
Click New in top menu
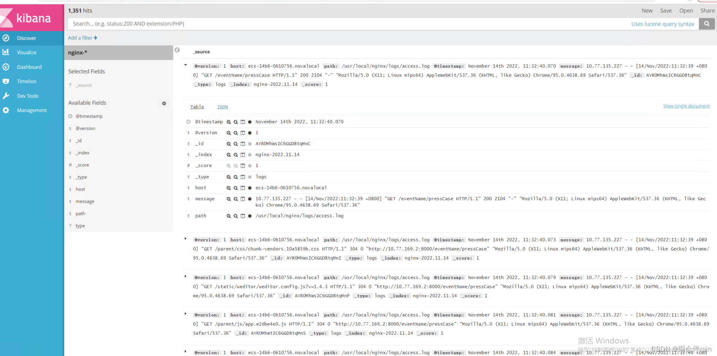[647, 11]
